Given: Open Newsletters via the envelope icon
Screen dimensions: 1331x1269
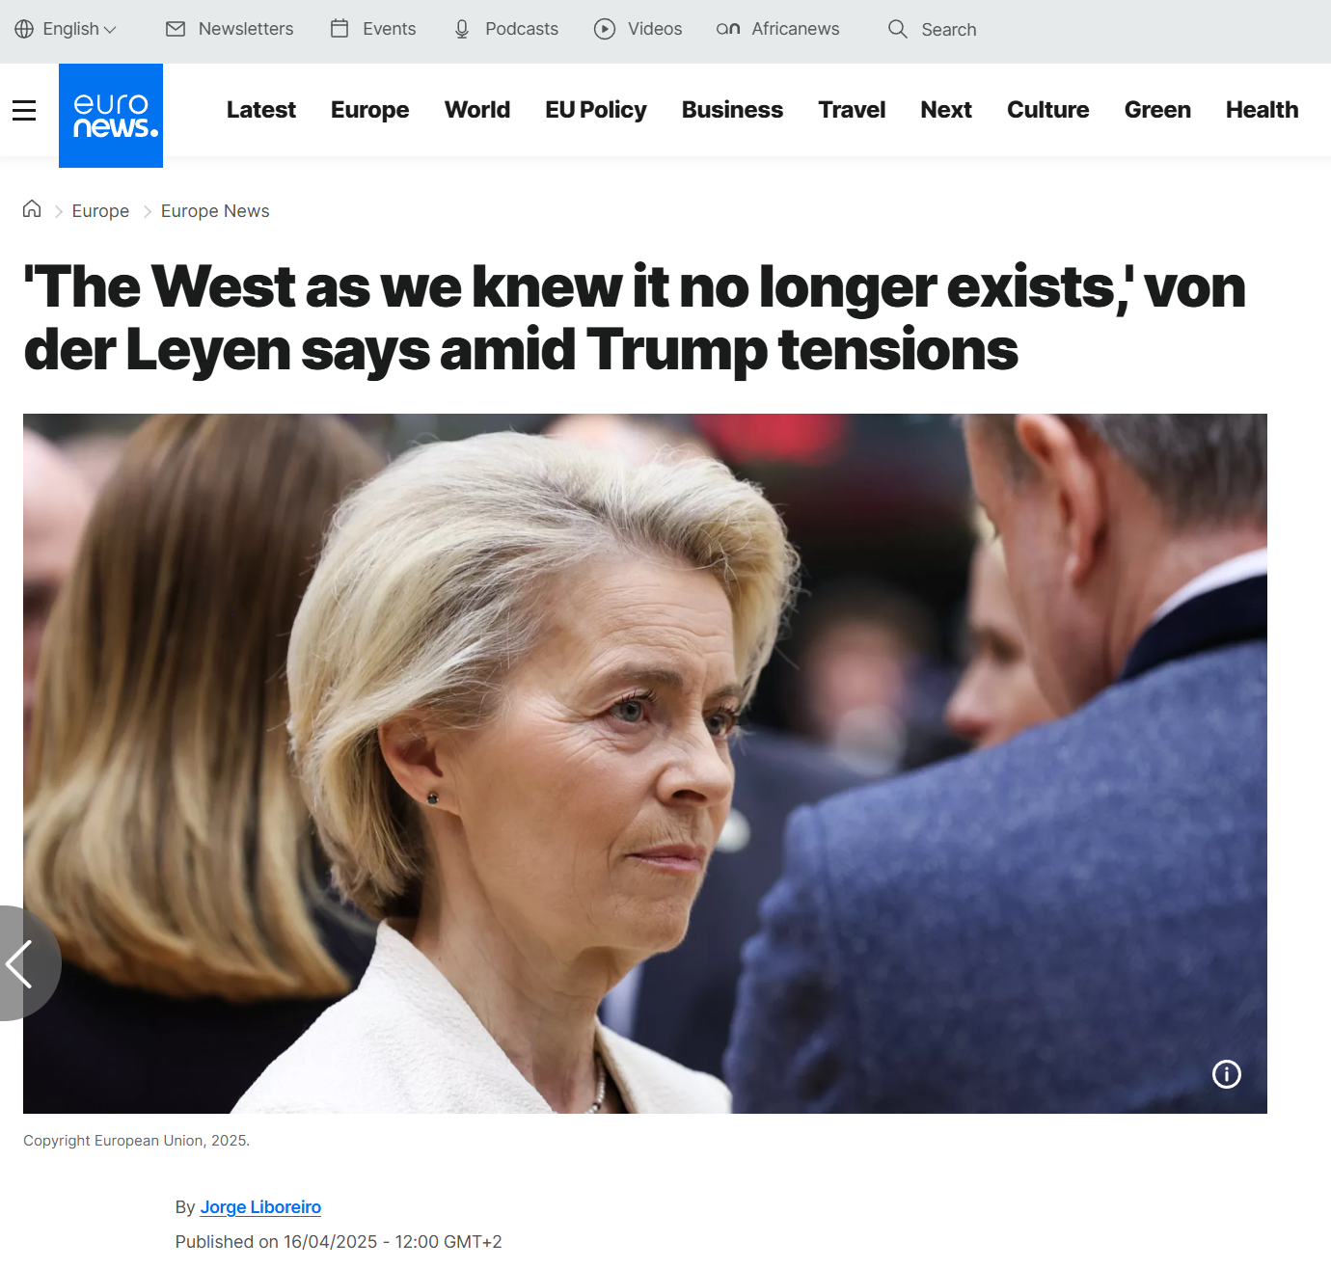Looking at the screenshot, I should 176,29.
